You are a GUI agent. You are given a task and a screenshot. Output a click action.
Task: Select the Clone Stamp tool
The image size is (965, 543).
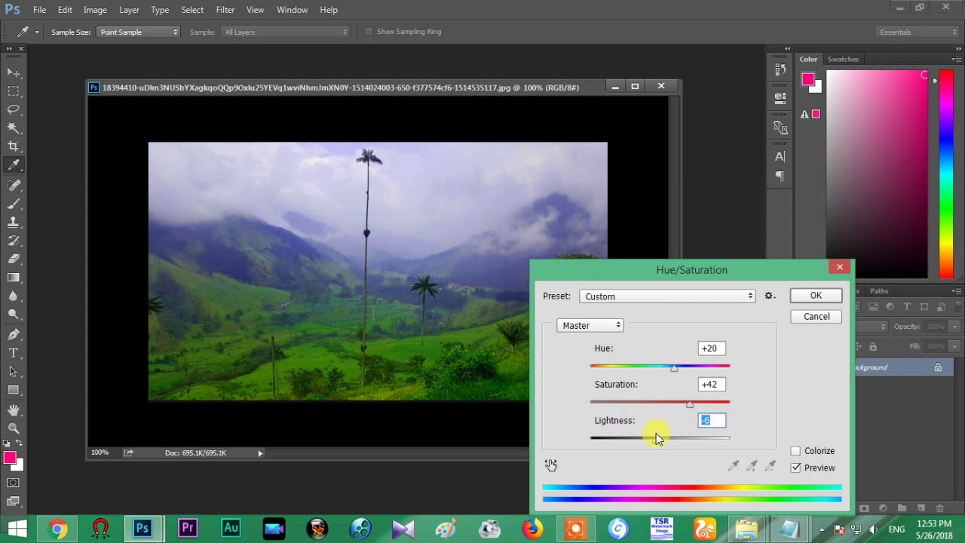(14, 222)
